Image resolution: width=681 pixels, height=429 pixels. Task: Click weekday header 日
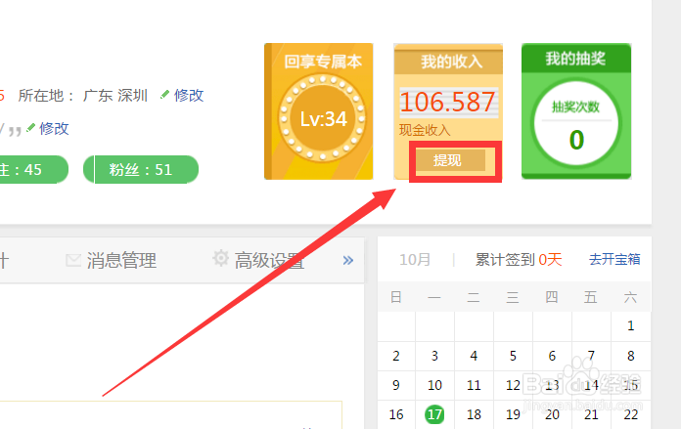(x=395, y=297)
